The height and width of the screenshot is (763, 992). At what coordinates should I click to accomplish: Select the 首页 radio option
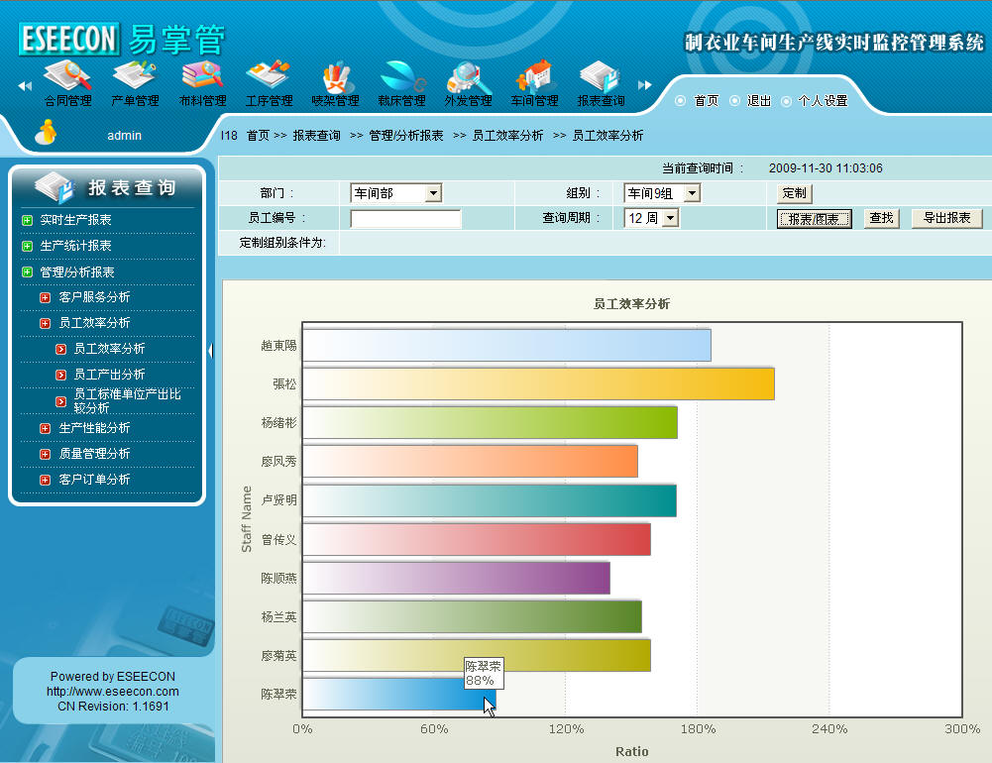pyautogui.click(x=680, y=101)
